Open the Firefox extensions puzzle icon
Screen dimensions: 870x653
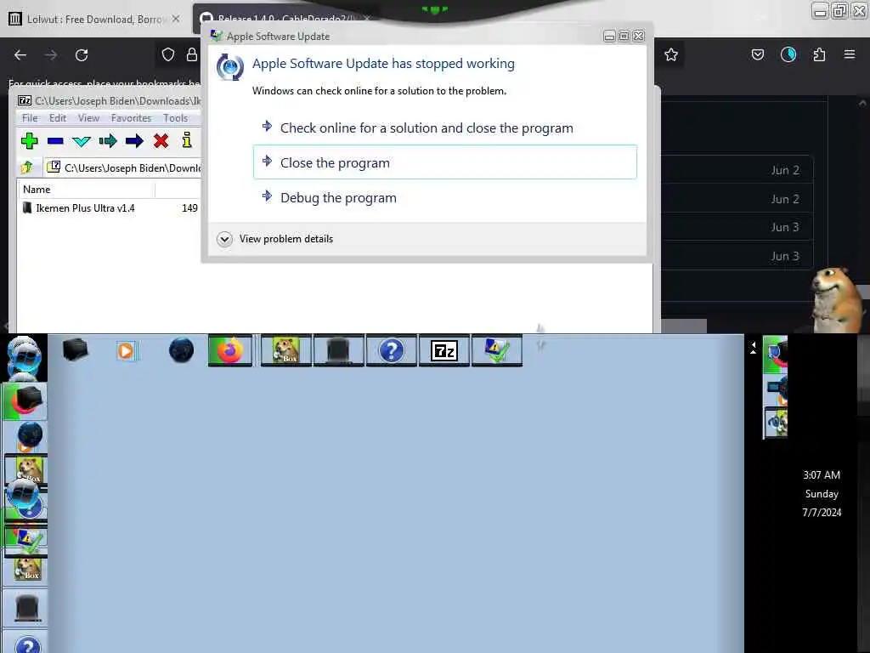pyautogui.click(x=820, y=54)
